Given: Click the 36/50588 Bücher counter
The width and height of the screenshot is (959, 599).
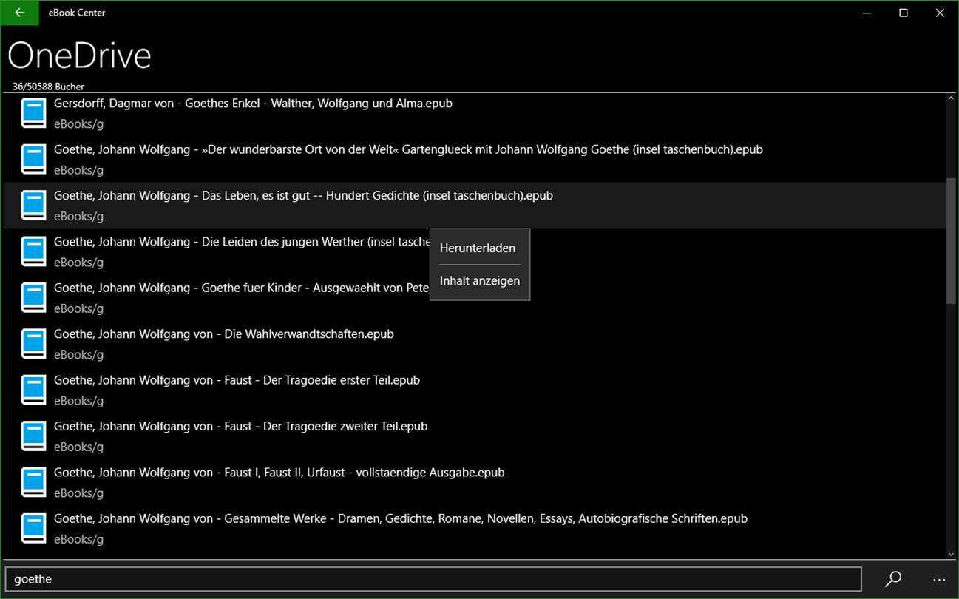Looking at the screenshot, I should [48, 87].
